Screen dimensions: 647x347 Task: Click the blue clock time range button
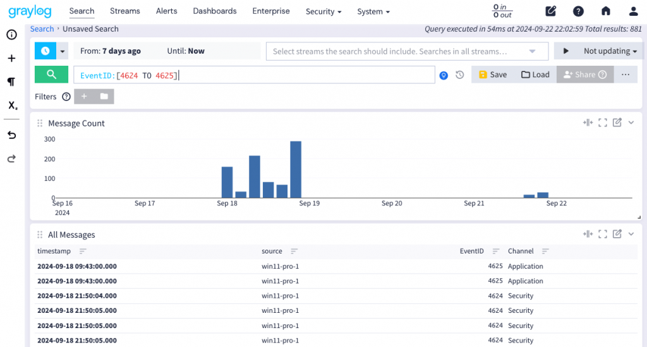click(45, 51)
